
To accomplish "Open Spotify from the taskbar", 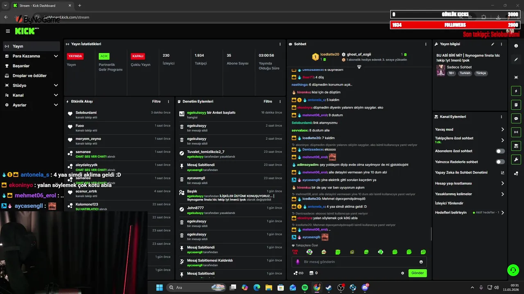I will tap(305, 287).
